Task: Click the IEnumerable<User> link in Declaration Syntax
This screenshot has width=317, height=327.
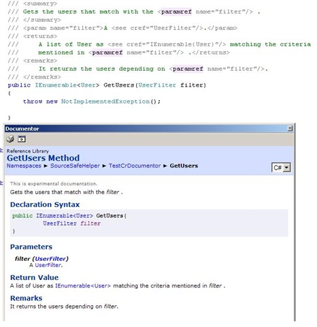Action: click(65, 216)
